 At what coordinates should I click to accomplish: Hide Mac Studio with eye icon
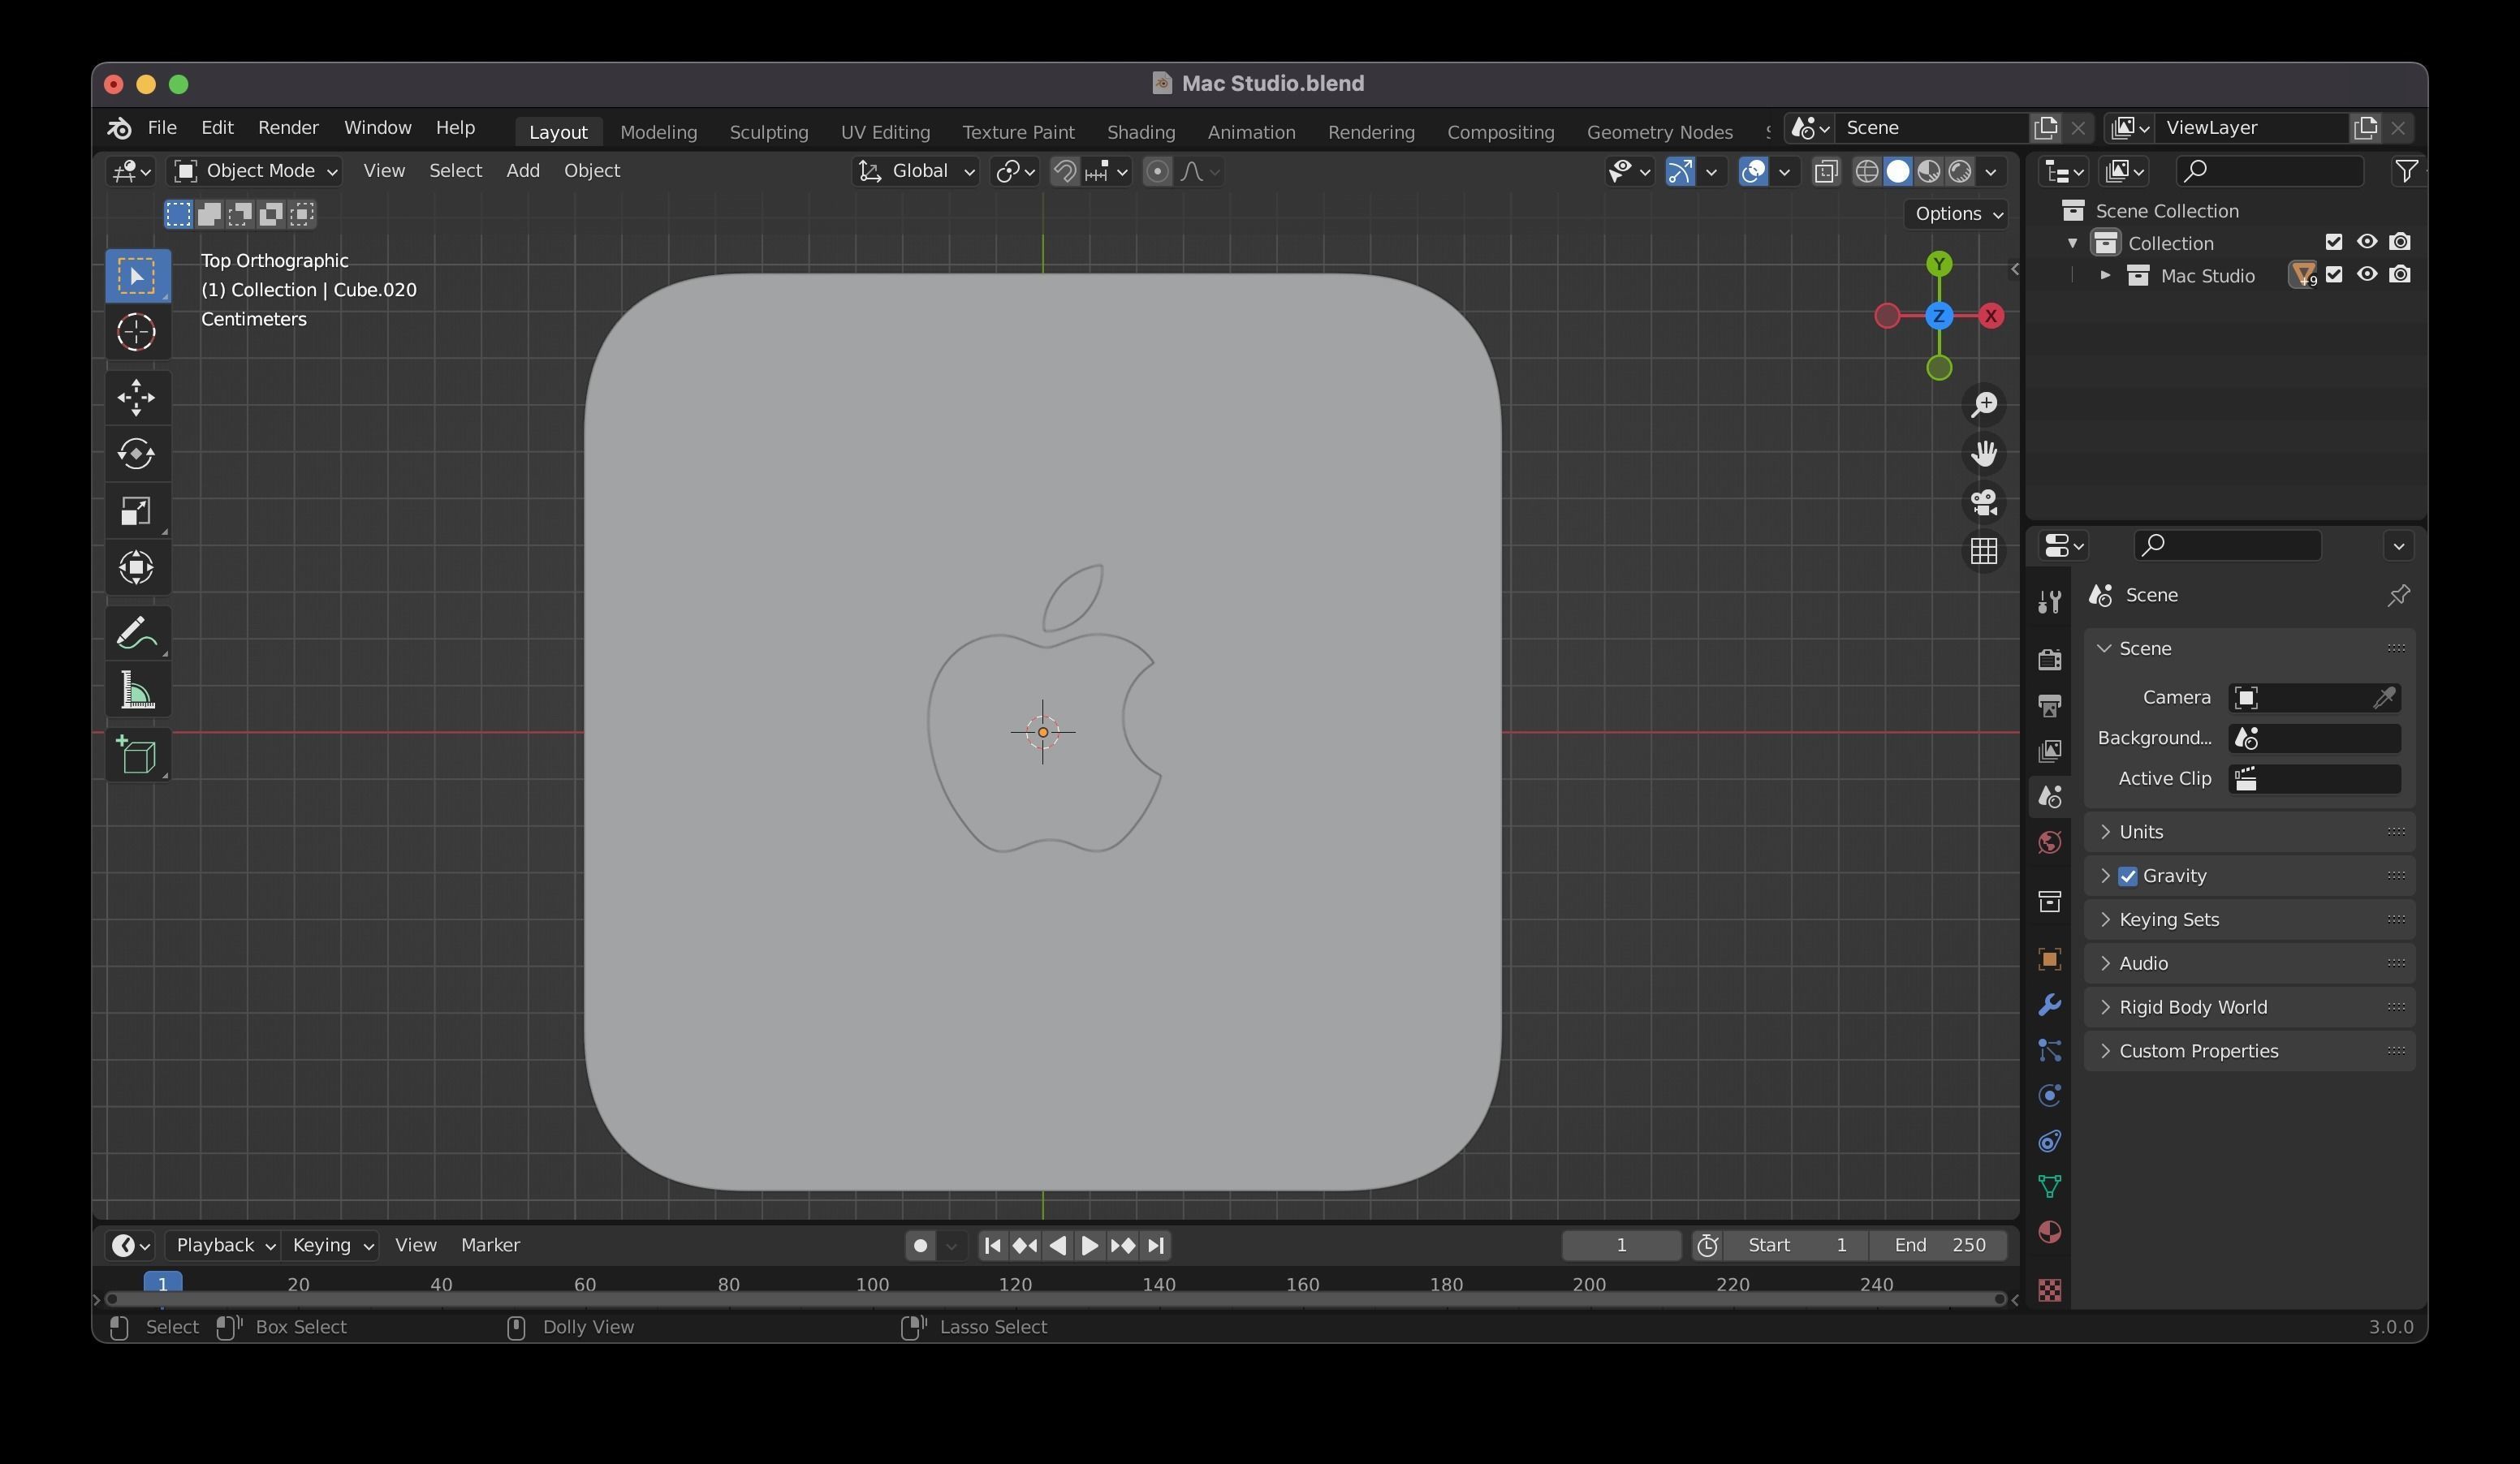tap(2367, 275)
